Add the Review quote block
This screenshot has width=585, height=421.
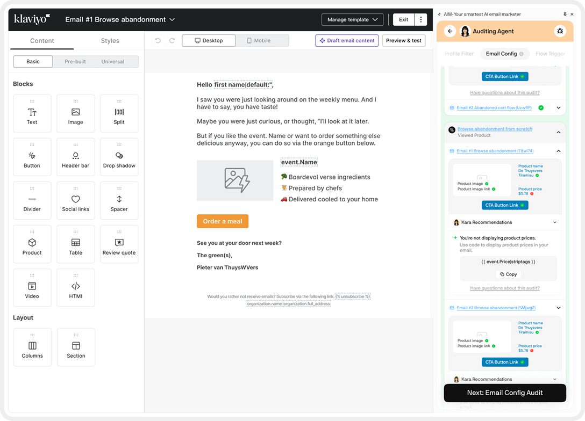119,244
